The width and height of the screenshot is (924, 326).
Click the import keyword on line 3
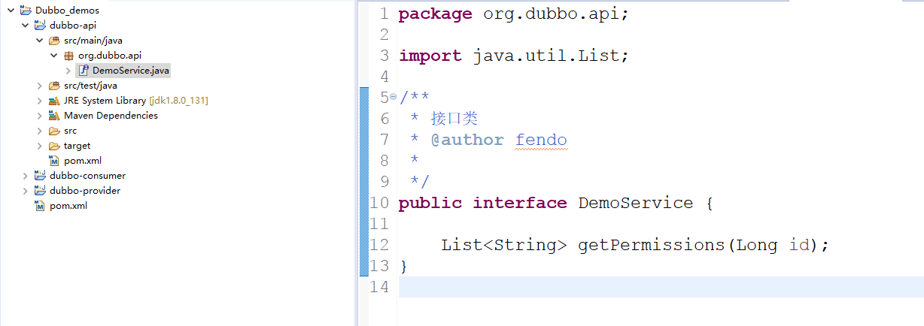coord(430,56)
